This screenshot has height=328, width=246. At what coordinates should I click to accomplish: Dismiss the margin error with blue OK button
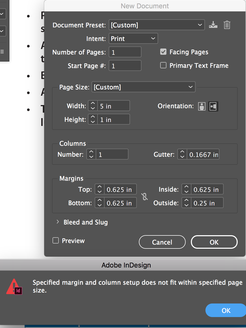click(x=225, y=310)
